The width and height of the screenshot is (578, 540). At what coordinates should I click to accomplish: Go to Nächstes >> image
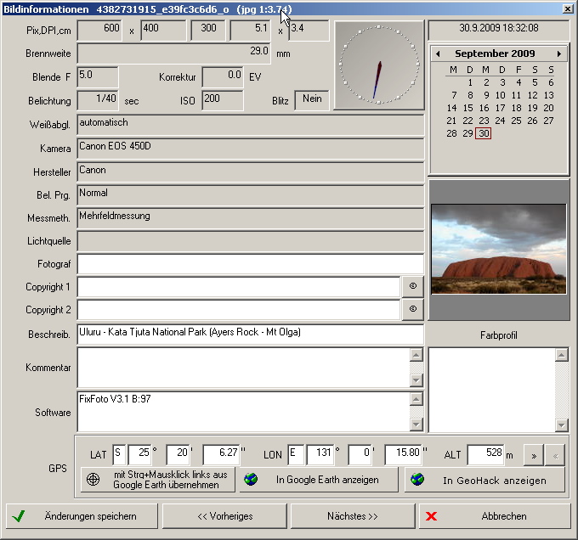click(353, 516)
